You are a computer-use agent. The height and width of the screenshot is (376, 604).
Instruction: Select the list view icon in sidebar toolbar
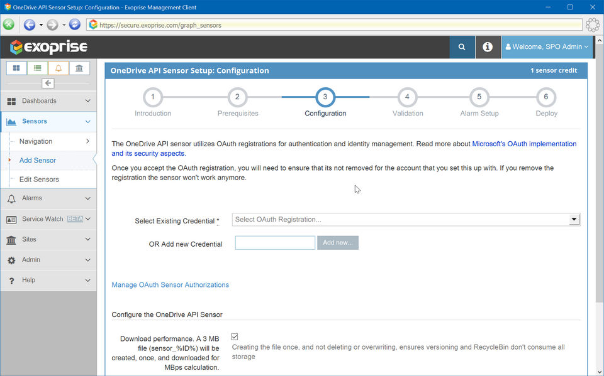click(x=37, y=68)
